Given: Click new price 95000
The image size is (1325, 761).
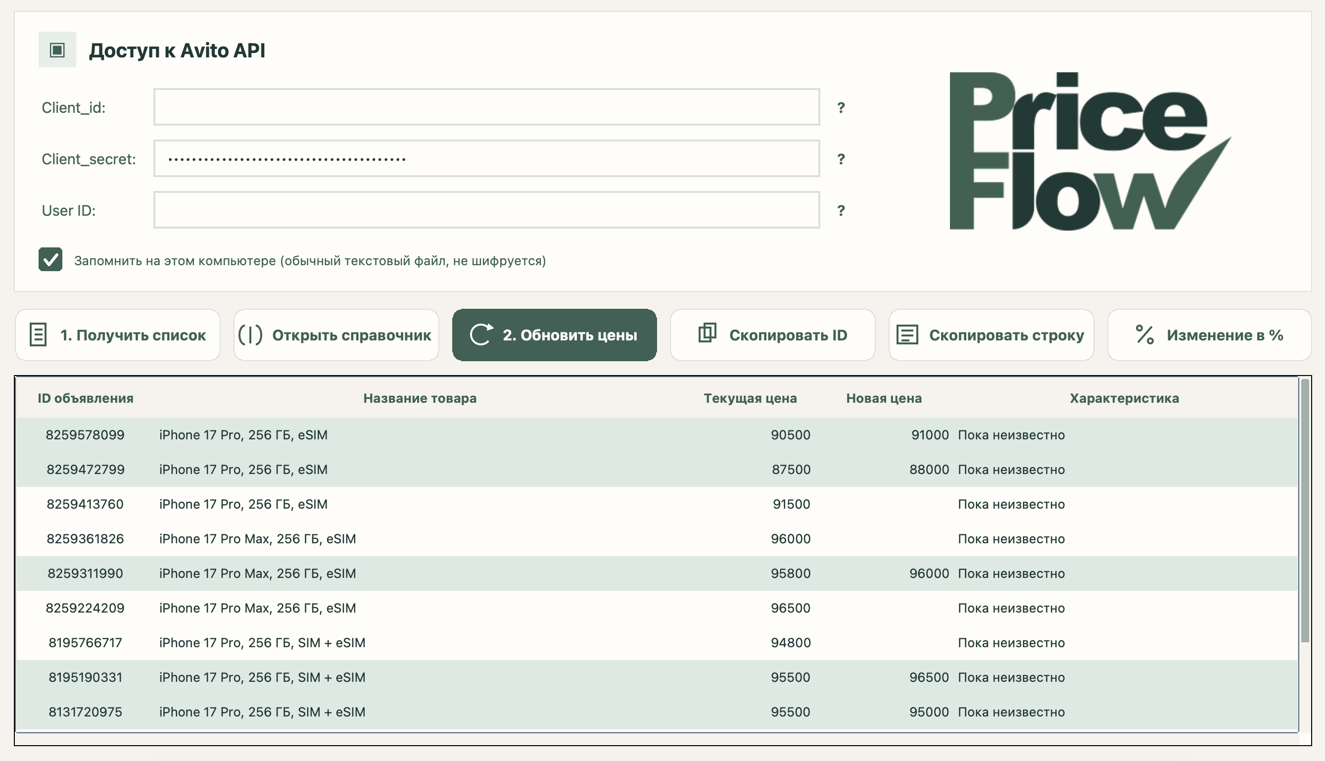Looking at the screenshot, I should click(x=929, y=712).
